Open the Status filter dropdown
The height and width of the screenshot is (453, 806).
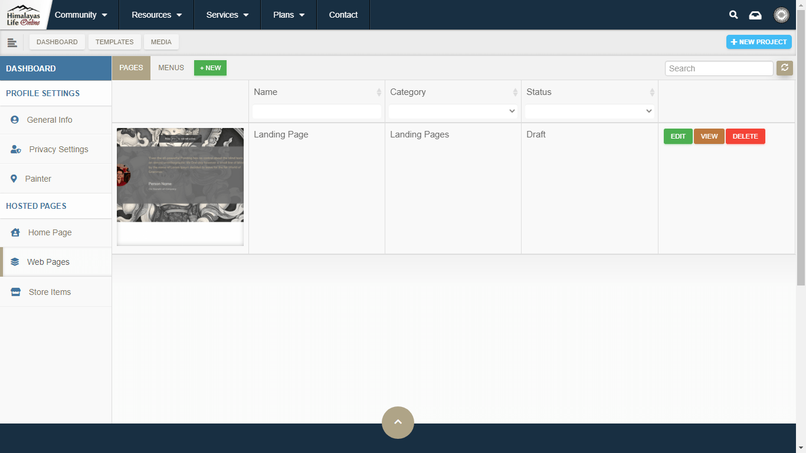pyautogui.click(x=589, y=111)
